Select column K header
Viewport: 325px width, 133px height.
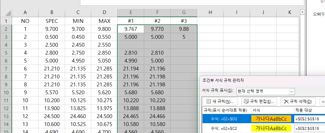[288, 13]
